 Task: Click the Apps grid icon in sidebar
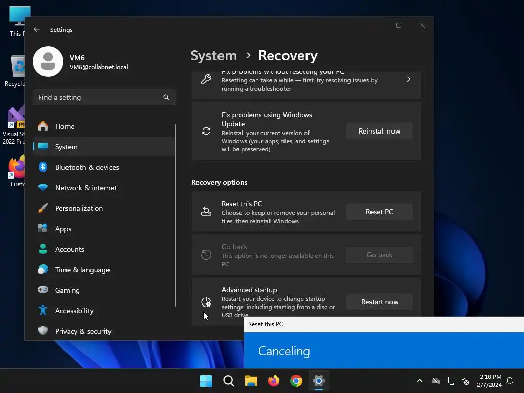pos(43,228)
